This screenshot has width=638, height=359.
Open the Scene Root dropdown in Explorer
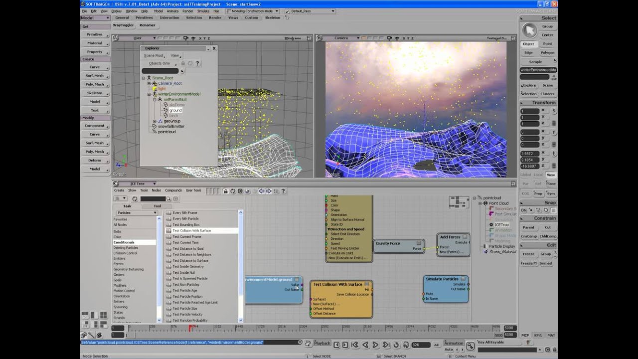tap(155, 55)
